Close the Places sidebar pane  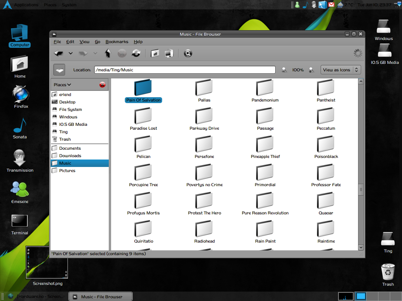point(102,85)
